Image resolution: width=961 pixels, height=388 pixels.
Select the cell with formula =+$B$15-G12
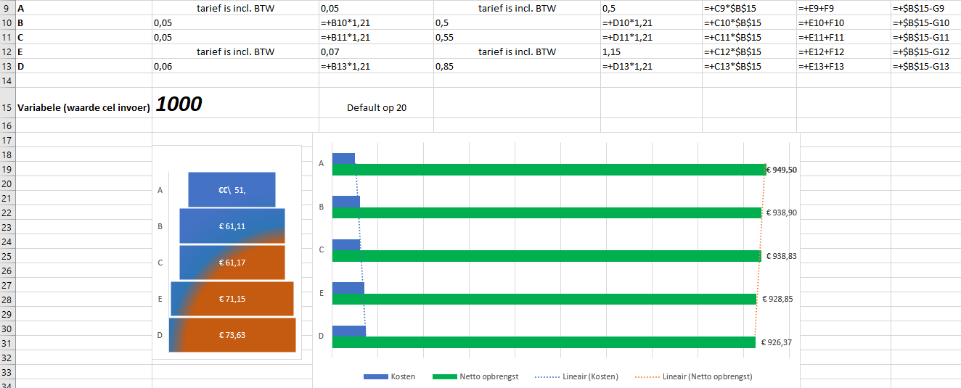click(925, 51)
